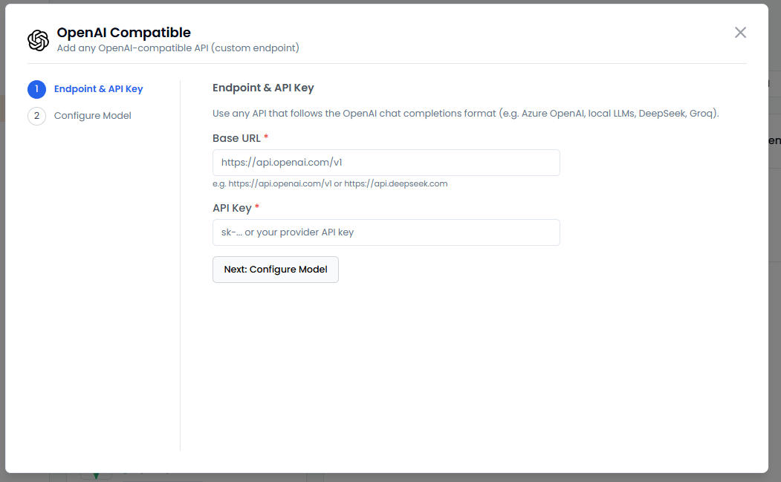This screenshot has height=482, width=781.
Task: Click the Endpoint & API Key section heading
Action: pyautogui.click(x=263, y=88)
